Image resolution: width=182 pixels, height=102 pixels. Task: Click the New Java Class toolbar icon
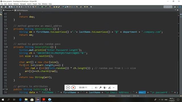click(x=57, y=7)
